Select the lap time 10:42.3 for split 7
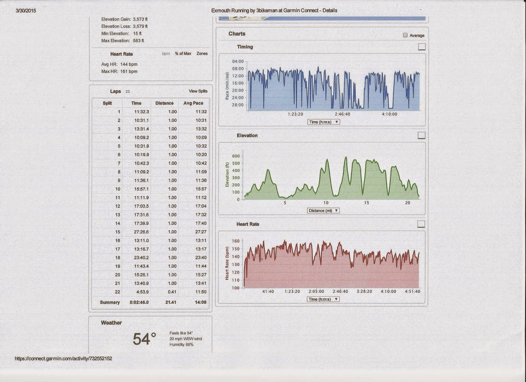Viewport: 526px width, 382px height. tap(141, 163)
